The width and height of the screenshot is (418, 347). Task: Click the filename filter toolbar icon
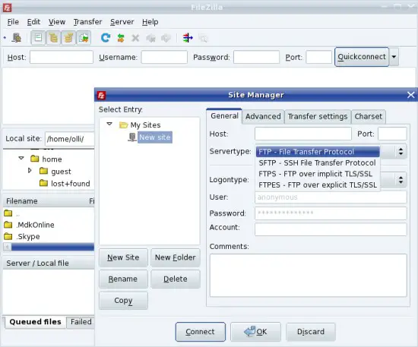tap(203, 39)
